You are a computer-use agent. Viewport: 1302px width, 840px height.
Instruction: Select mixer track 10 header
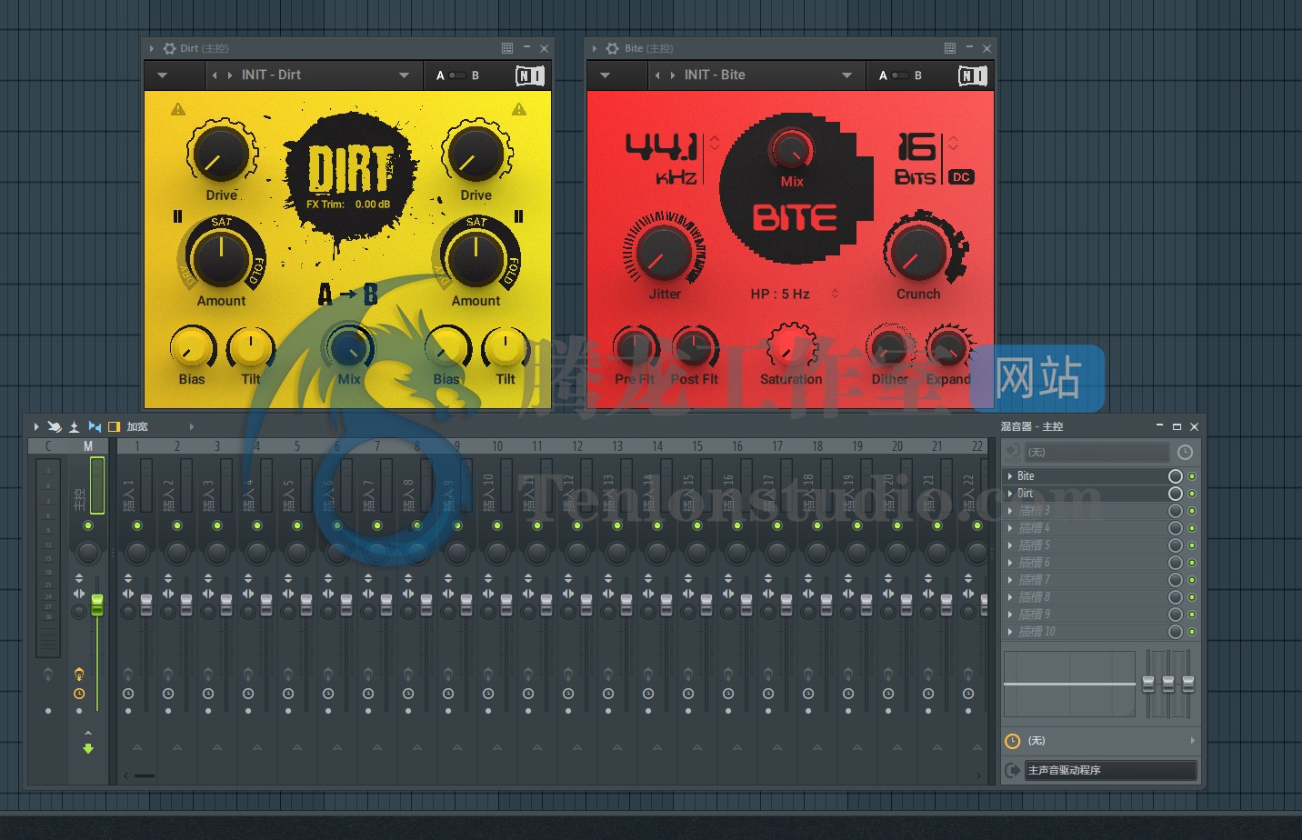pos(497,446)
